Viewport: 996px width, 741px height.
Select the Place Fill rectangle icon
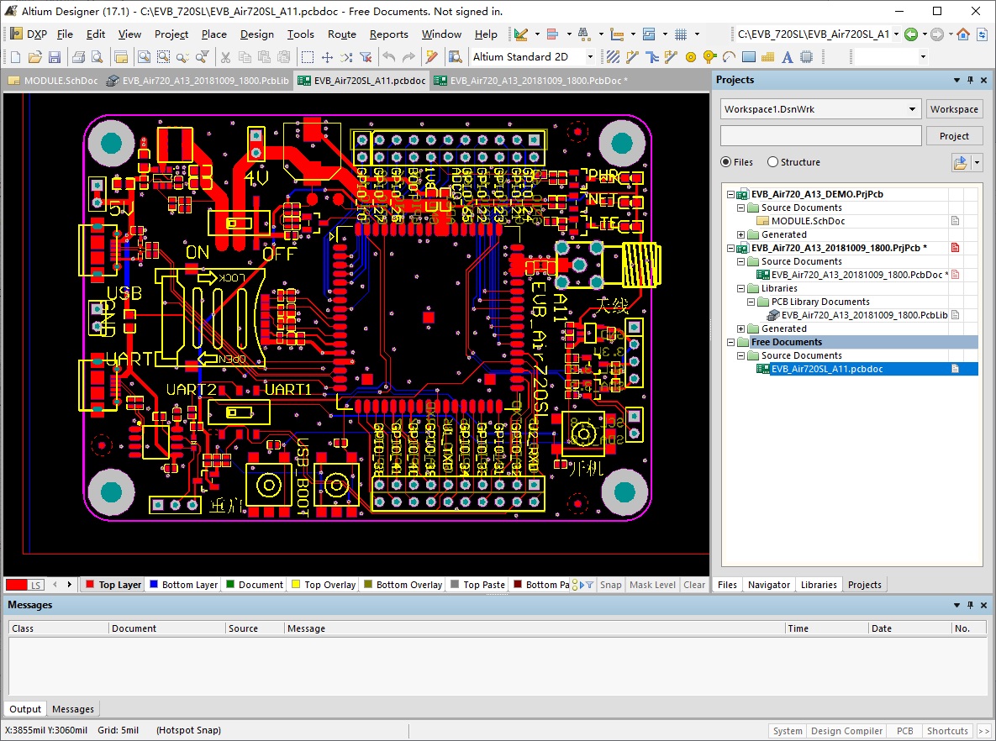pyautogui.click(x=749, y=57)
